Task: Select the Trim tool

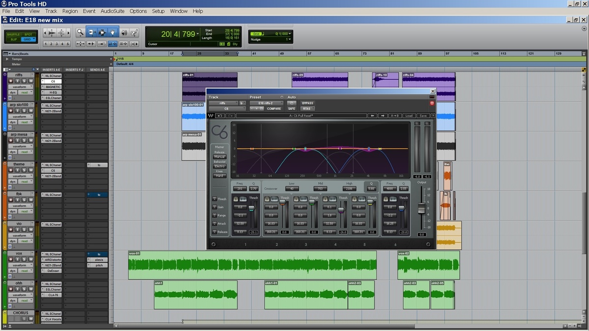Action: click(x=92, y=32)
